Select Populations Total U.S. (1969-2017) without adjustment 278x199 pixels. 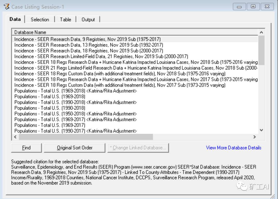click(135, 125)
